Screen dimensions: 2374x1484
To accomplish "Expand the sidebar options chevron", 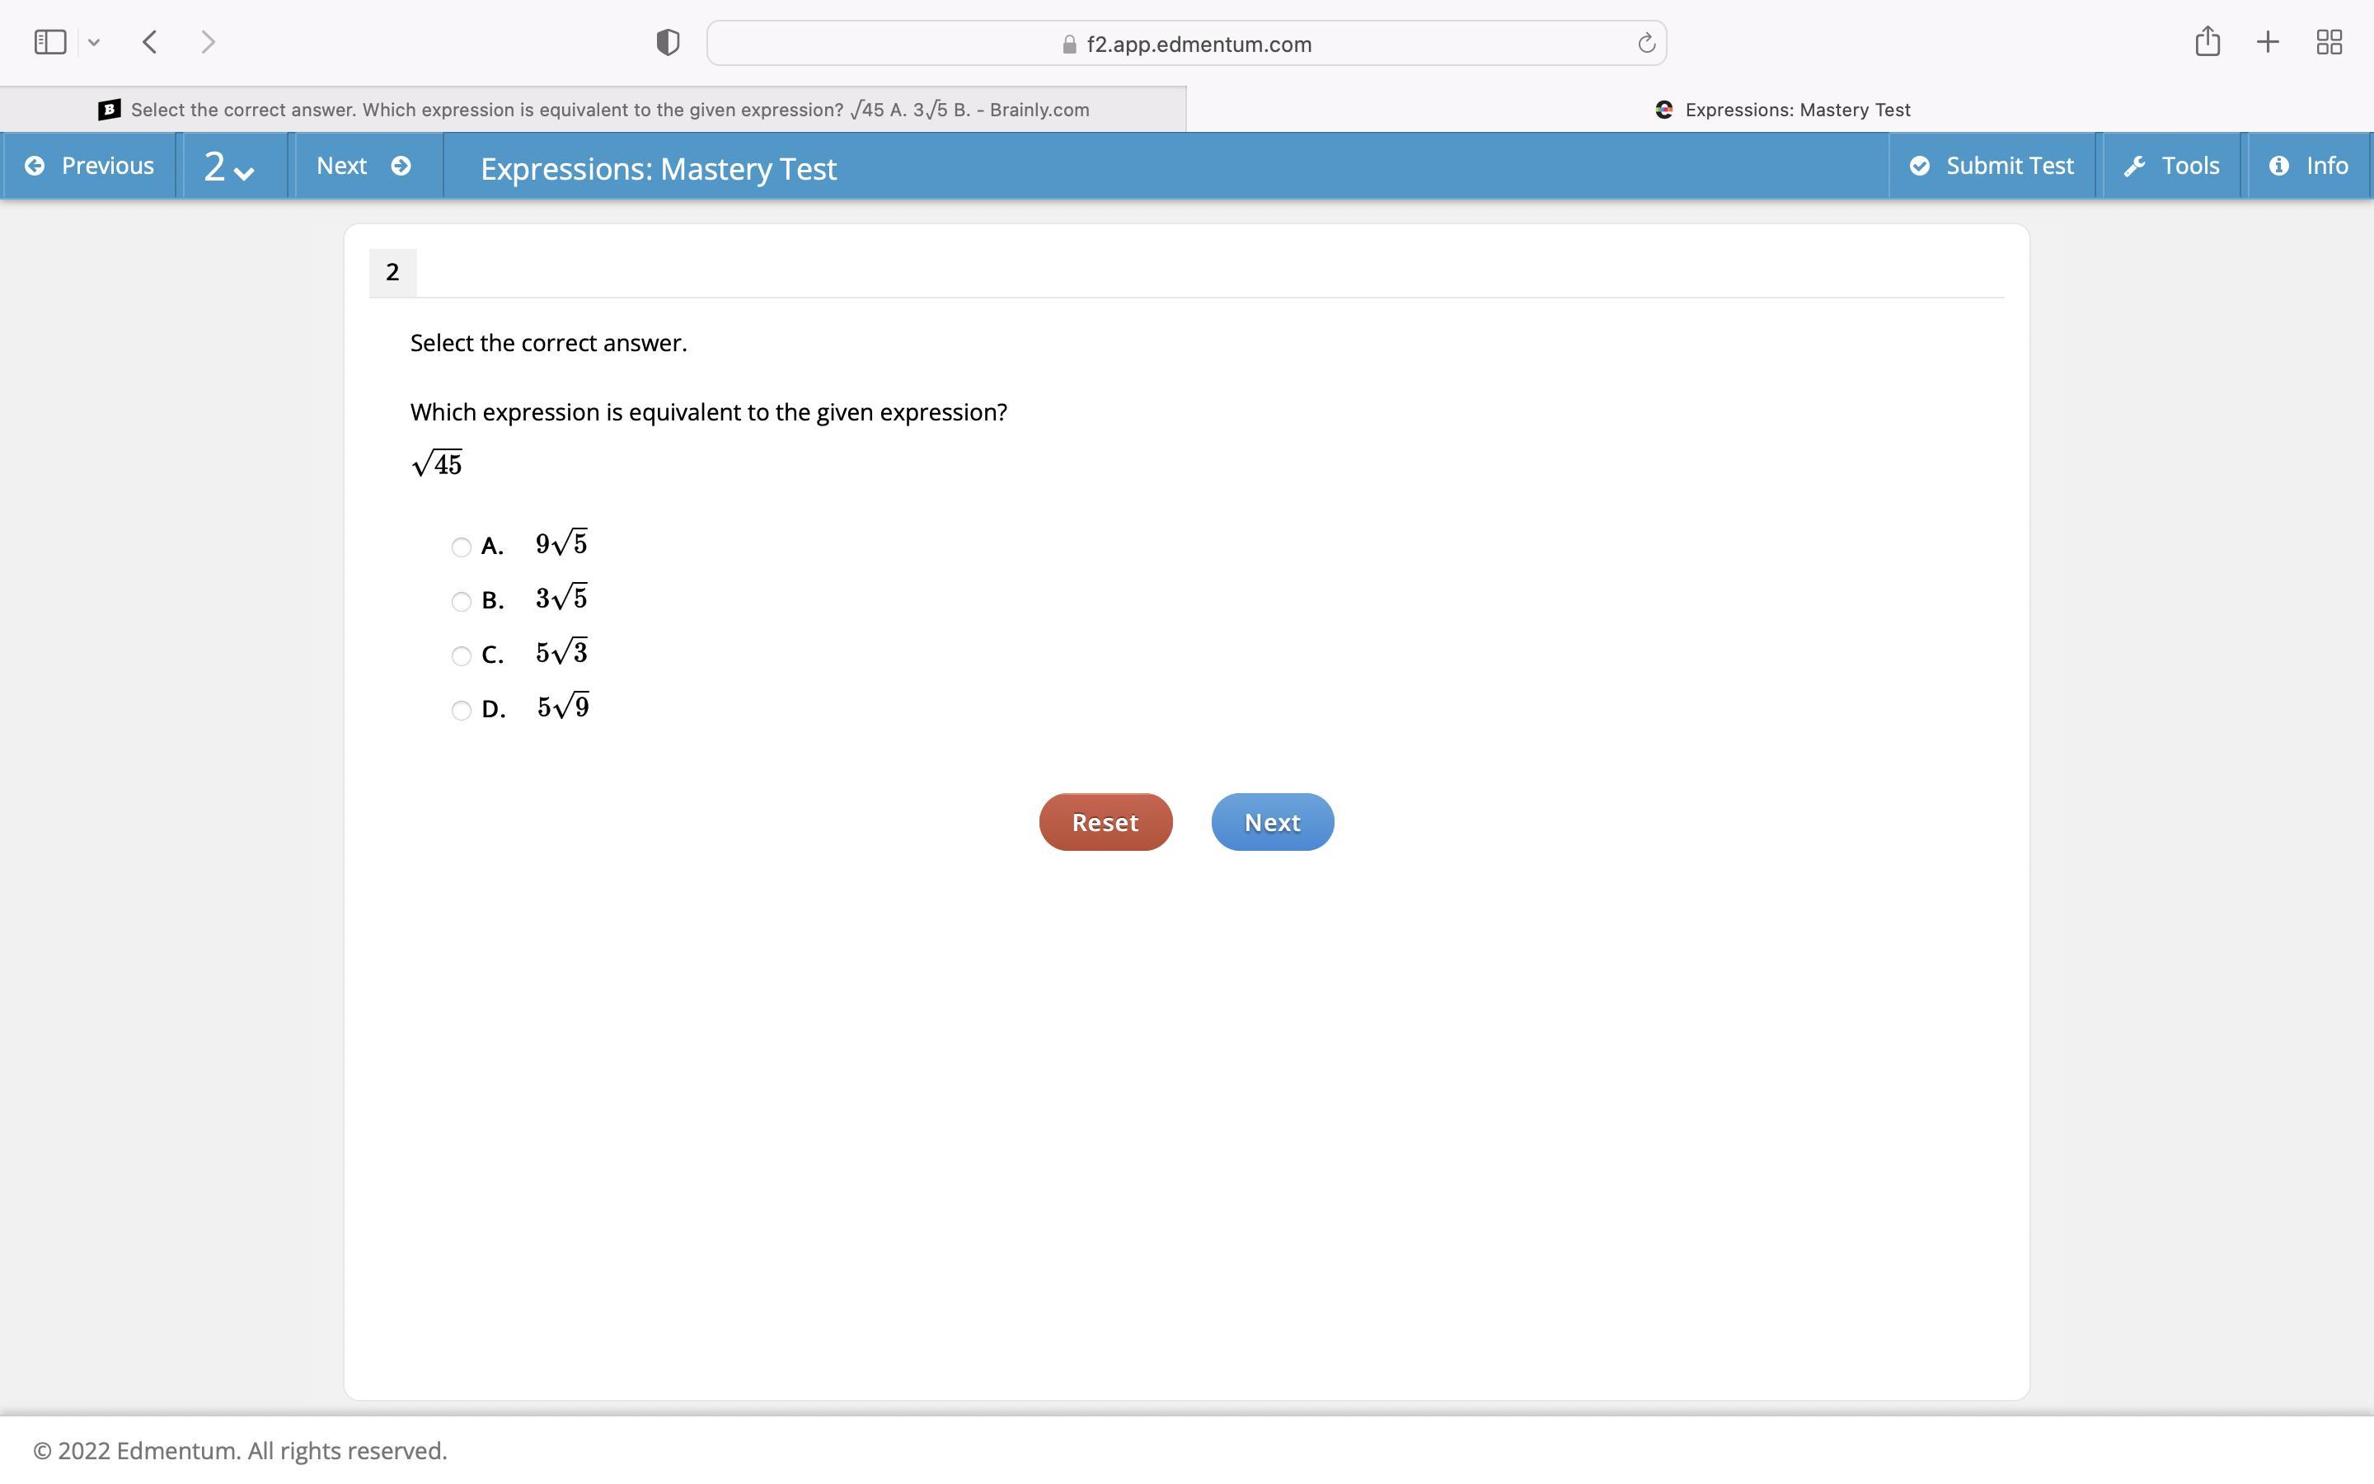I will tap(94, 42).
